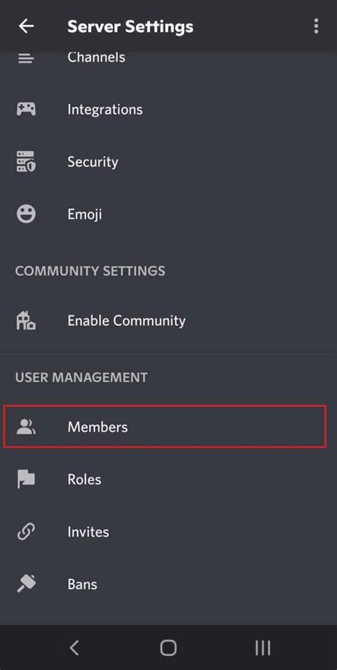The height and width of the screenshot is (670, 337).
Task: Click the Invites chain link icon
Action: pos(26,532)
